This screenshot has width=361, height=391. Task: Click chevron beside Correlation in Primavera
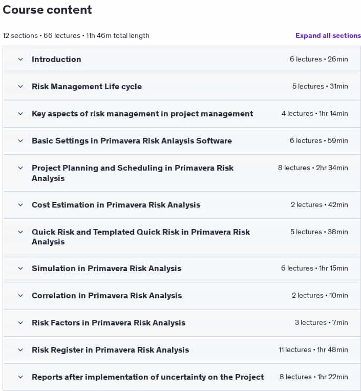[20, 296]
